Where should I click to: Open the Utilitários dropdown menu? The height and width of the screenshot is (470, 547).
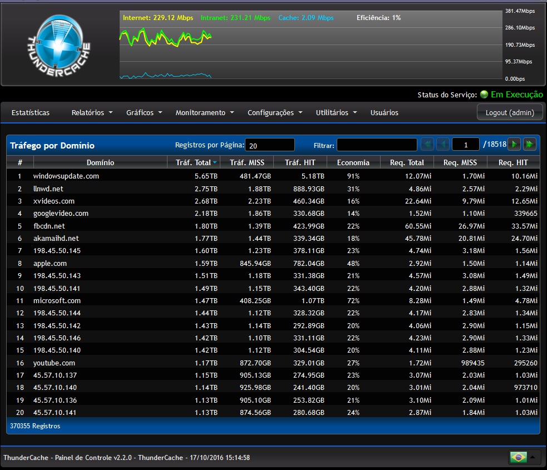click(x=336, y=112)
